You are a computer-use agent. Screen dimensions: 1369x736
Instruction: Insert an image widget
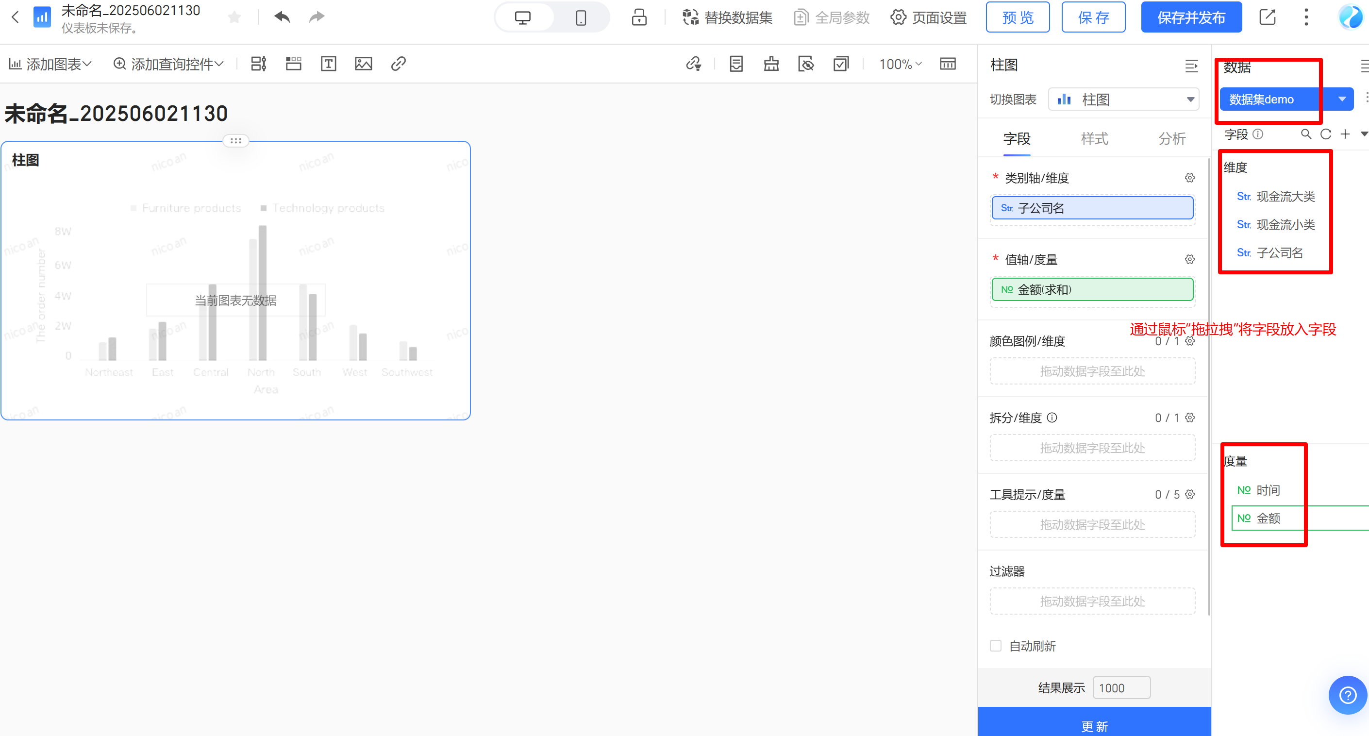click(x=364, y=64)
